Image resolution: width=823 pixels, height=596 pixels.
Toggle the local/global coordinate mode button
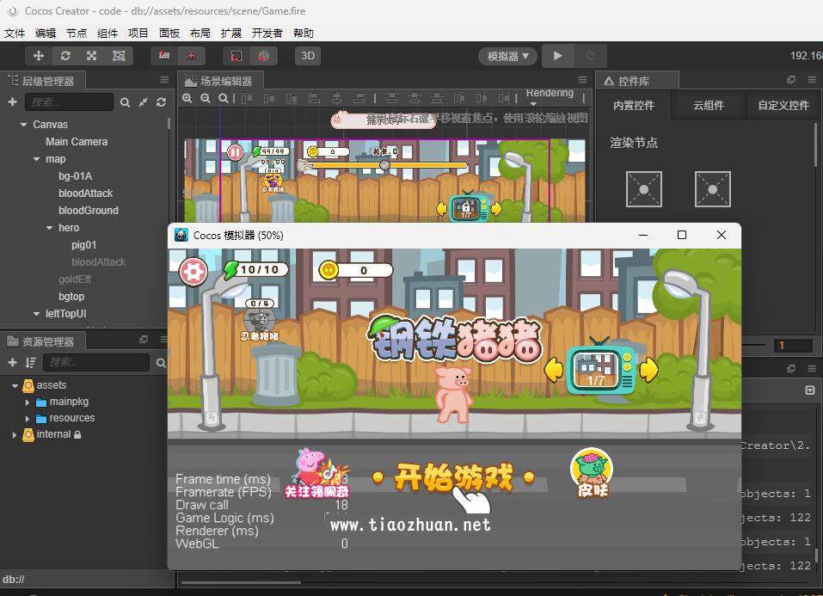click(192, 56)
